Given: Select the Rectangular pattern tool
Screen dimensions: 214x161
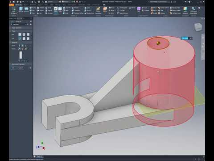Looking at the screenshot, I should click(x=122, y=8).
